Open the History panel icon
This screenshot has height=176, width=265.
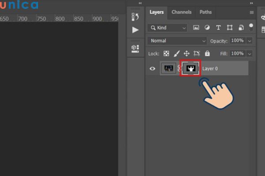[x=135, y=17]
